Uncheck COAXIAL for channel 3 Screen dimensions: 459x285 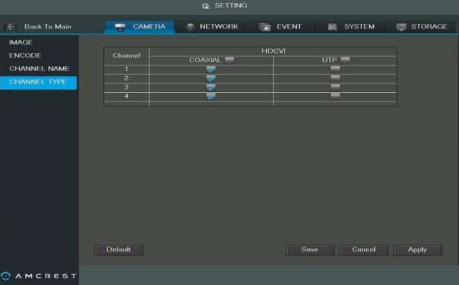point(211,87)
